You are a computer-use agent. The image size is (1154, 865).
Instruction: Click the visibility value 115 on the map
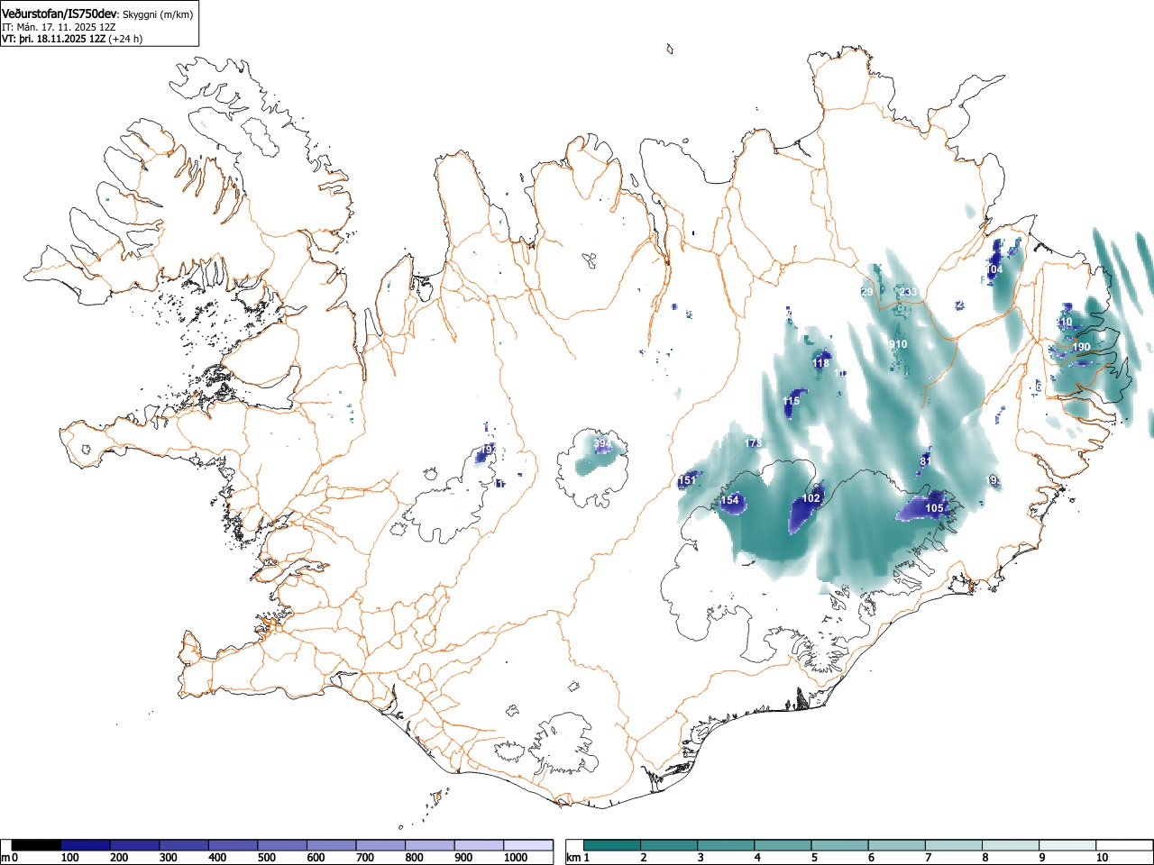click(791, 401)
